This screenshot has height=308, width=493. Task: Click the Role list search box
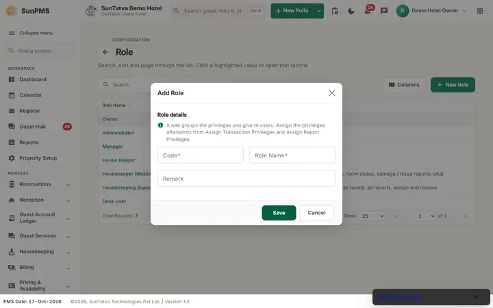(x=159, y=85)
